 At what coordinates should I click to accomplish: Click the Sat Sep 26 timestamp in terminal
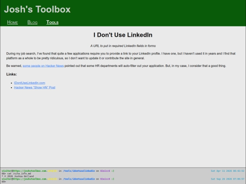(227, 179)
